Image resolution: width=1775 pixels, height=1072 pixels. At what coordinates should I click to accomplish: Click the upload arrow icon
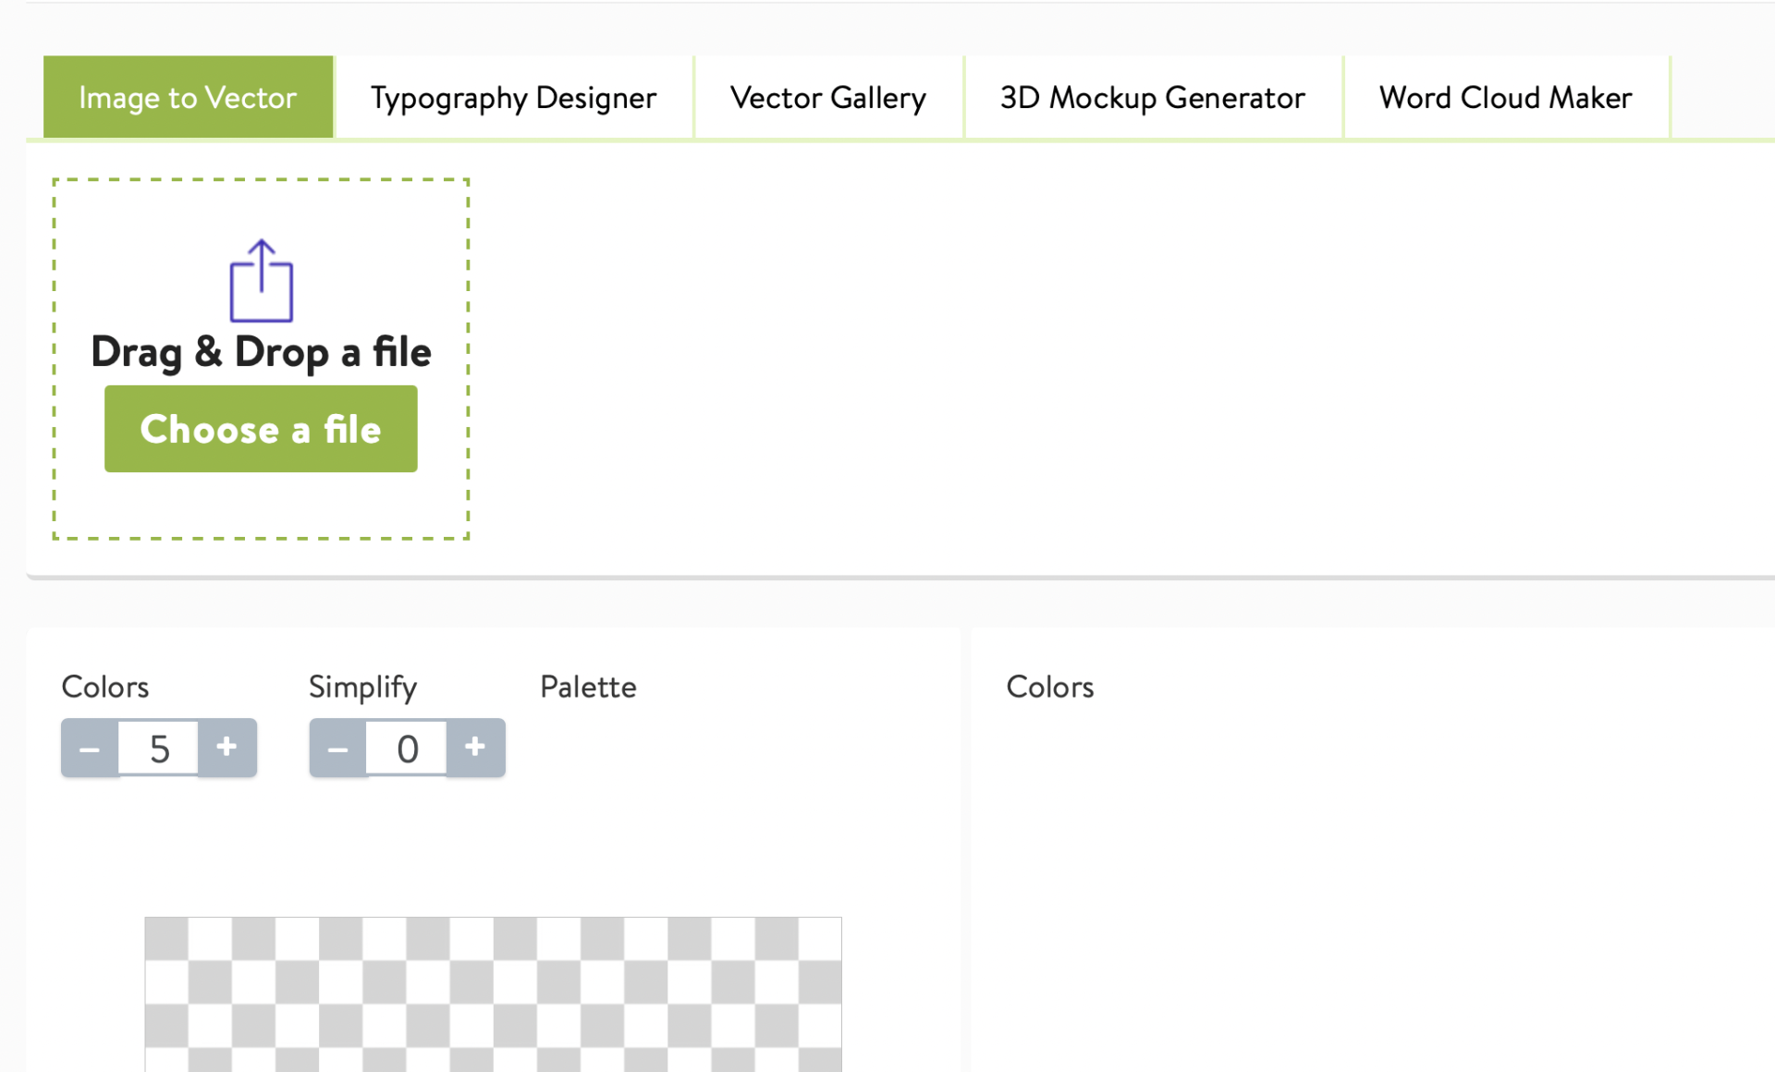261,281
